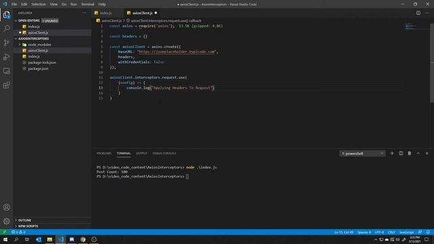This screenshot has height=244, width=434.
Task: Open the powershell terminal selector dropdown
Action: (x=362, y=153)
